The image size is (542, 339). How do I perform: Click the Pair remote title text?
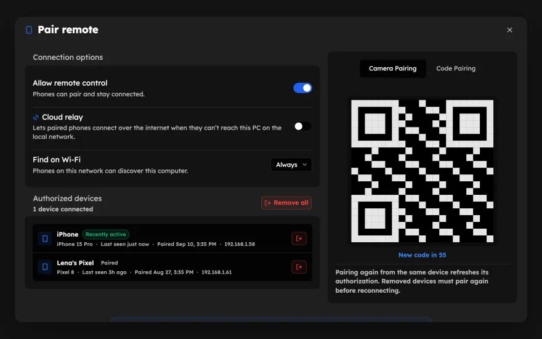point(68,30)
